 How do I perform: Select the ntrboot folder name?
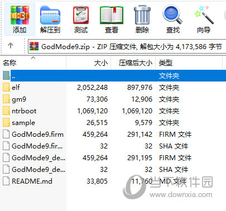click(x=24, y=111)
